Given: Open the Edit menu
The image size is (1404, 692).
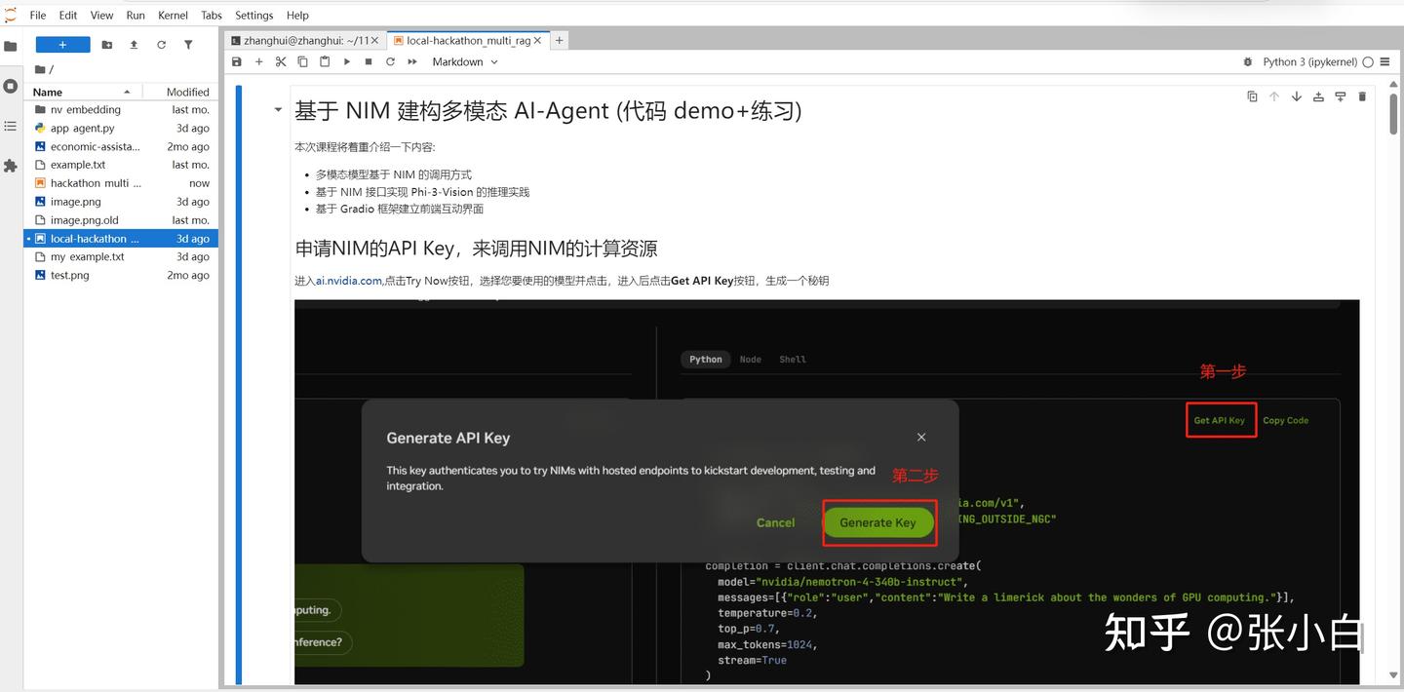Looking at the screenshot, I should coord(68,15).
